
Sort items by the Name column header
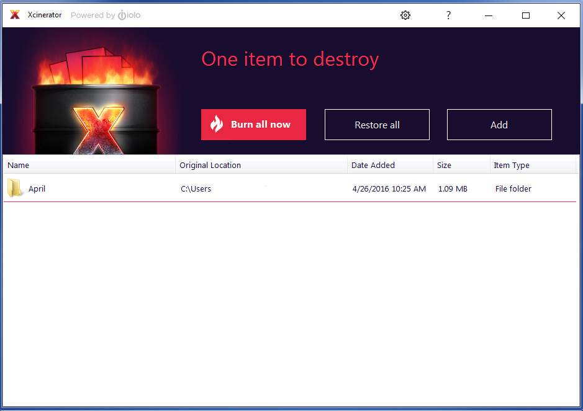tap(18, 165)
